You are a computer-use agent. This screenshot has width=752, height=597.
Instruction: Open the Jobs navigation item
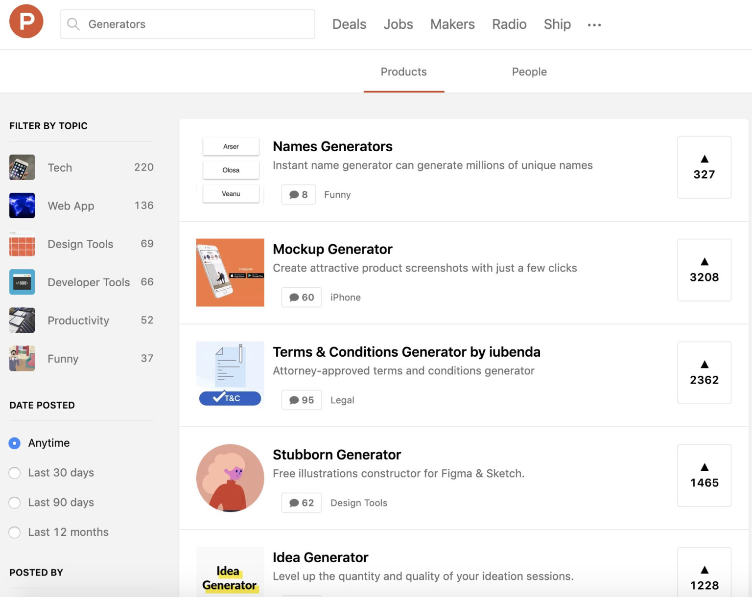coord(398,24)
